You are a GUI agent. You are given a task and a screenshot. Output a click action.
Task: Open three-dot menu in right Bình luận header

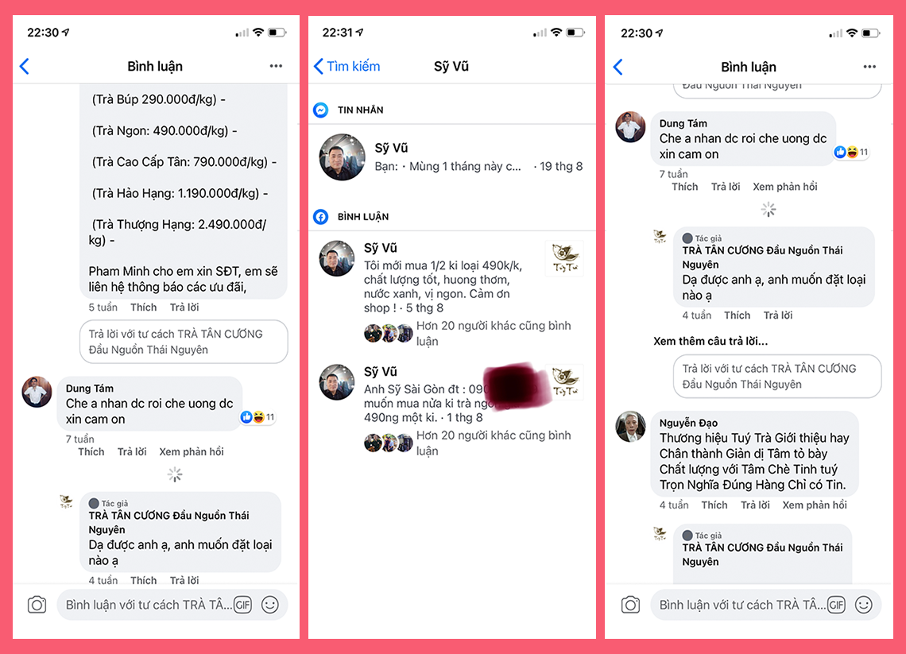point(869,67)
